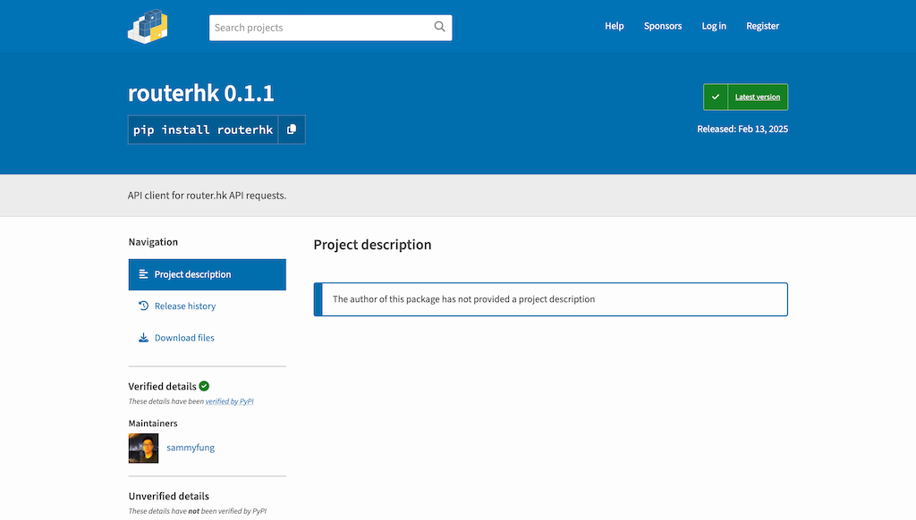Visit maintainer sammyfung's profile link
916x520 pixels.
click(x=191, y=448)
